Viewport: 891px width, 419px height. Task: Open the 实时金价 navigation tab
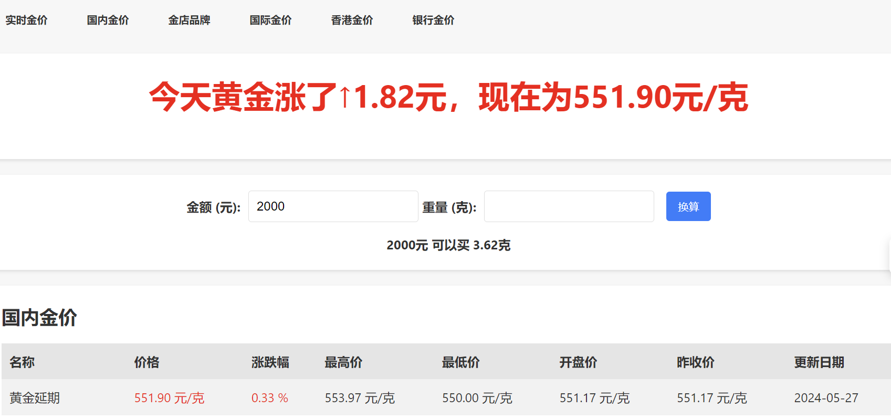(26, 20)
